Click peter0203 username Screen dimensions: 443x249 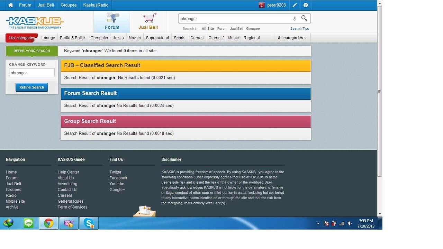277,5
